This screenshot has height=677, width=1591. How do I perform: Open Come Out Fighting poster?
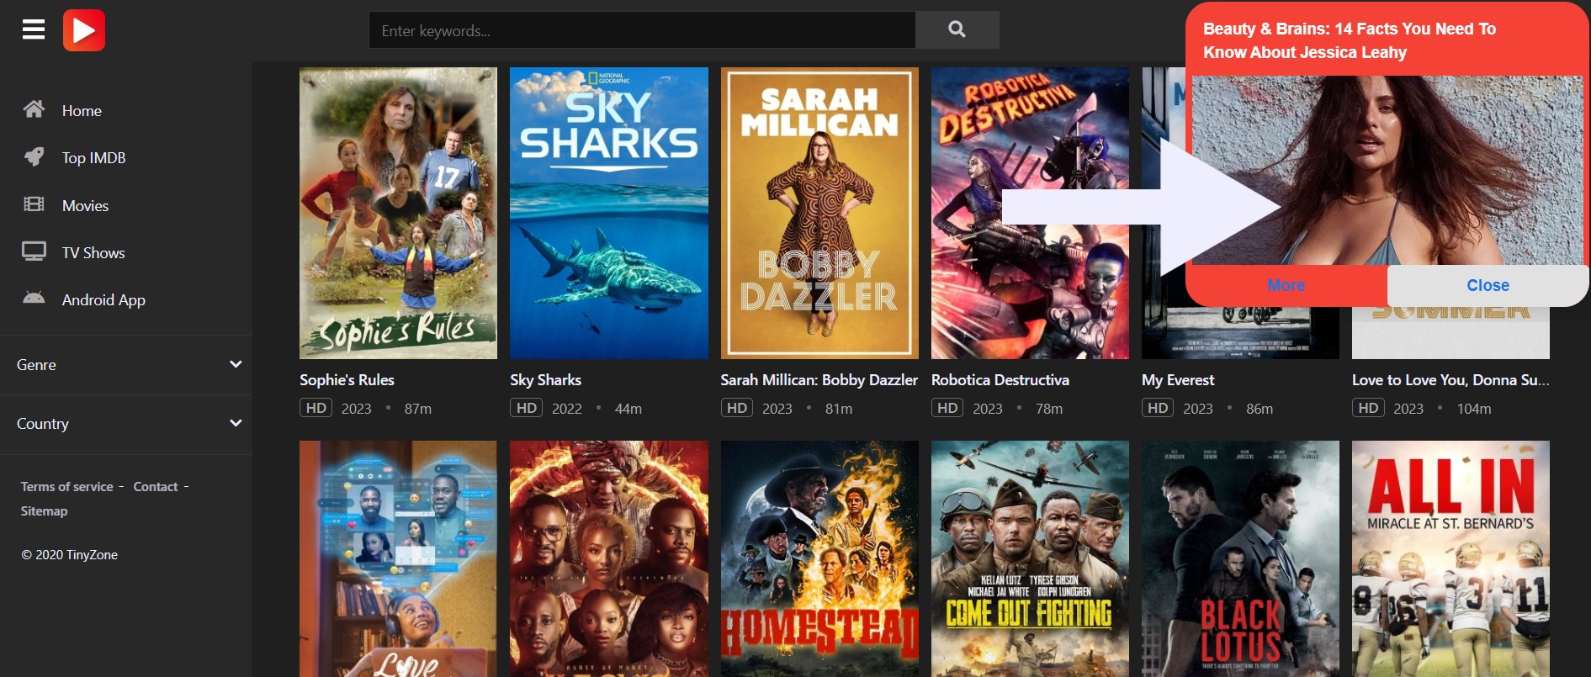1030,558
